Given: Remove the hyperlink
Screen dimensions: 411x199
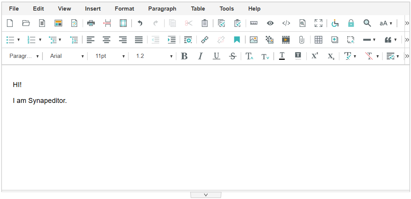Looking at the screenshot, I should 221,40.
